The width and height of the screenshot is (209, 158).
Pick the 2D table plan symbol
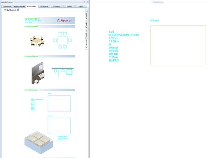click(x=62, y=40)
